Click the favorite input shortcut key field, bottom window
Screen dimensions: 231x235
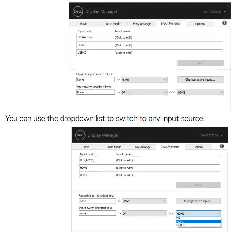[x=97, y=201]
